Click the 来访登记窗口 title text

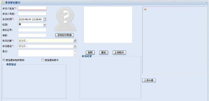(13, 3)
